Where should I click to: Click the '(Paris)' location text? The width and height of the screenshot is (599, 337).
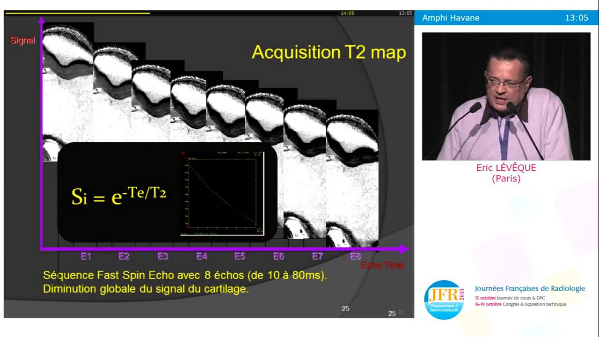[506, 178]
